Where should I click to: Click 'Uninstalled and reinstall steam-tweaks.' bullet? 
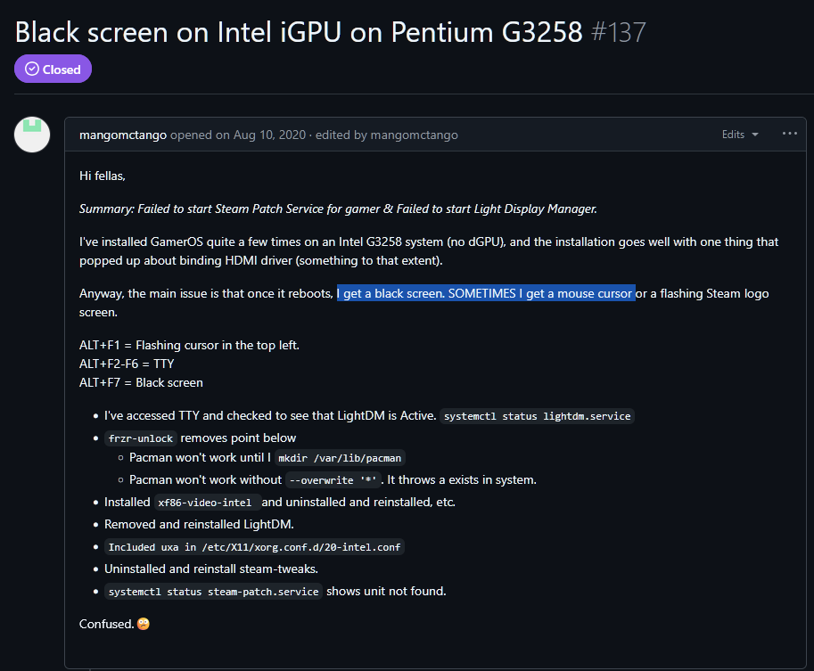(210, 569)
